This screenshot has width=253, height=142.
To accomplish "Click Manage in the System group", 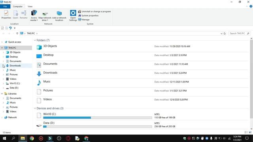I will point(84,20).
